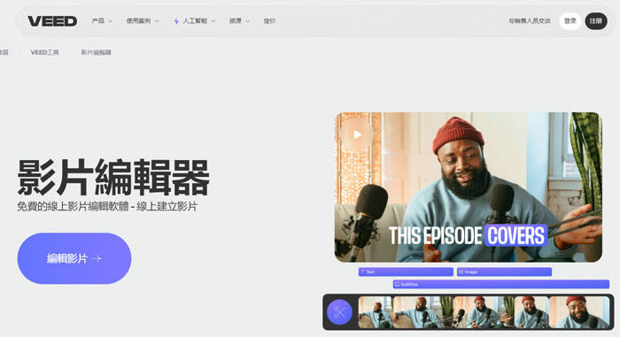Start editing with 編輯影片 button
Screen dimensions: 620x337
74,258
